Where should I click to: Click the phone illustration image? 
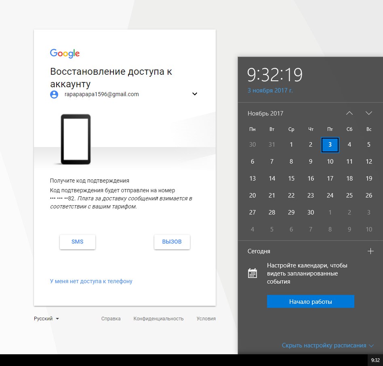76,139
